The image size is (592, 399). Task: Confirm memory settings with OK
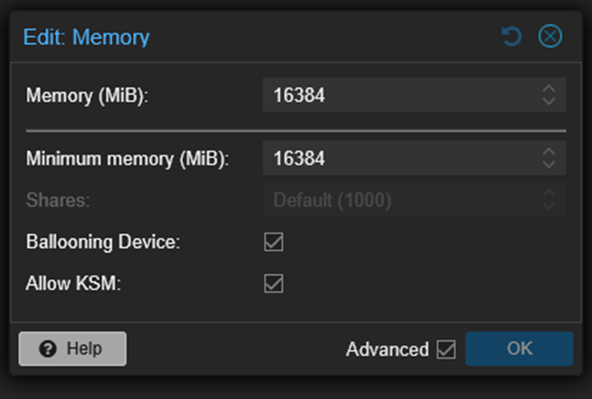click(x=519, y=349)
